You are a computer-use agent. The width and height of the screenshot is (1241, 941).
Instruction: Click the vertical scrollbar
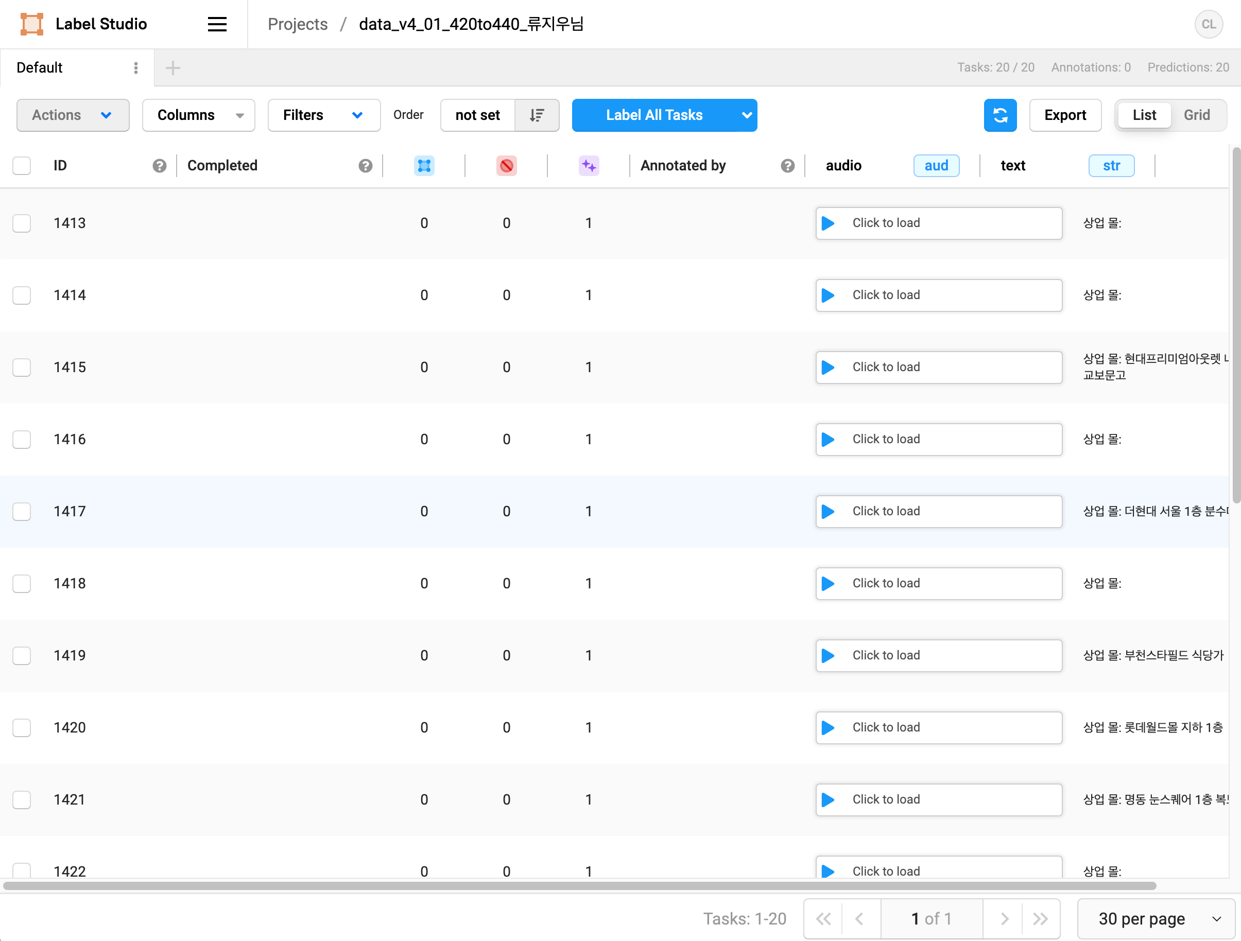click(1236, 325)
